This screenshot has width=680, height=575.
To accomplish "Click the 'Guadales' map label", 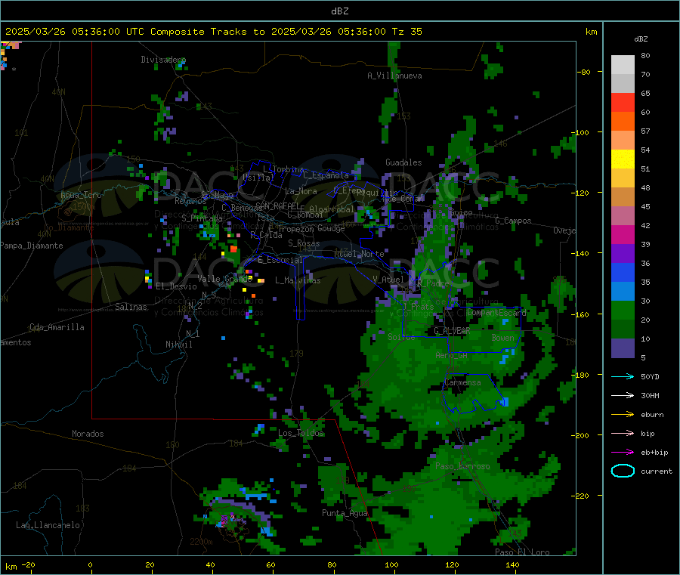I will [x=403, y=162].
